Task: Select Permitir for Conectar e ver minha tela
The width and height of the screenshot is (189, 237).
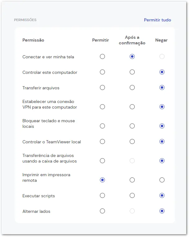Action: pyautogui.click(x=102, y=56)
